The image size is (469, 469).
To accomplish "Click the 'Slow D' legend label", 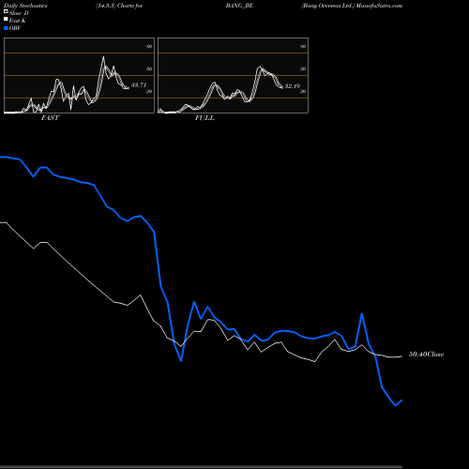I will [x=19, y=13].
